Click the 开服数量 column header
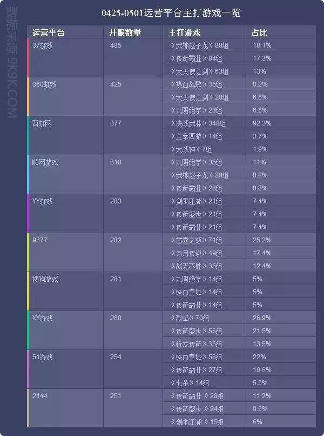324x436 pixels. point(125,32)
